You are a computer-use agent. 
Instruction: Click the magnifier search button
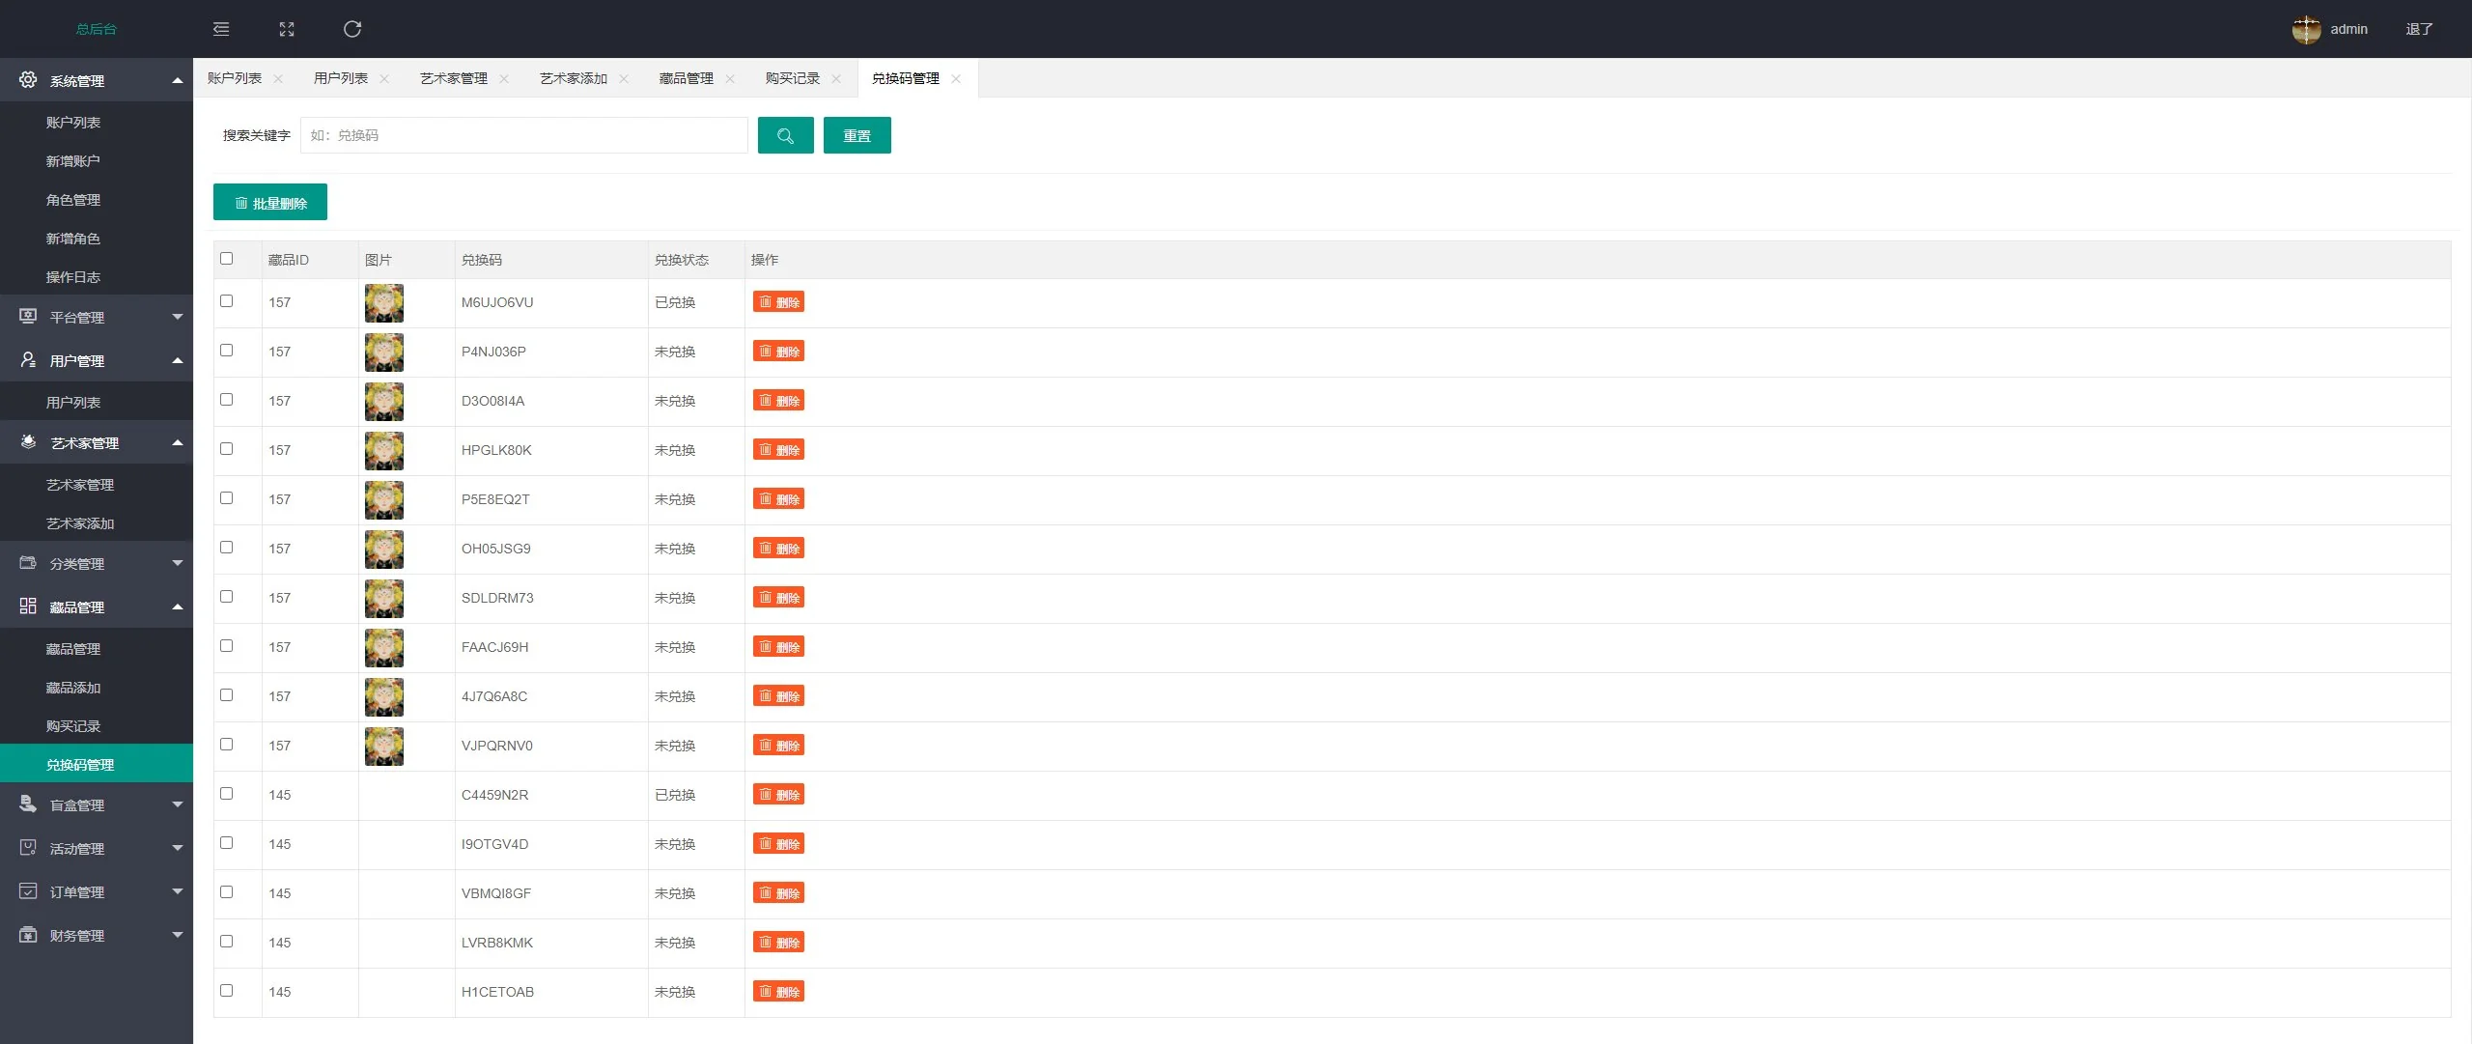785,135
